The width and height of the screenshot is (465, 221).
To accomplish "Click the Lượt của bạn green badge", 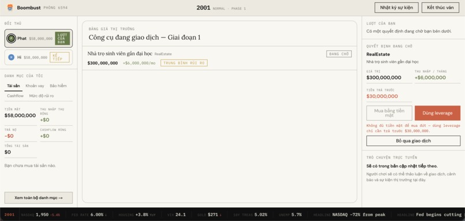I will (62, 39).
